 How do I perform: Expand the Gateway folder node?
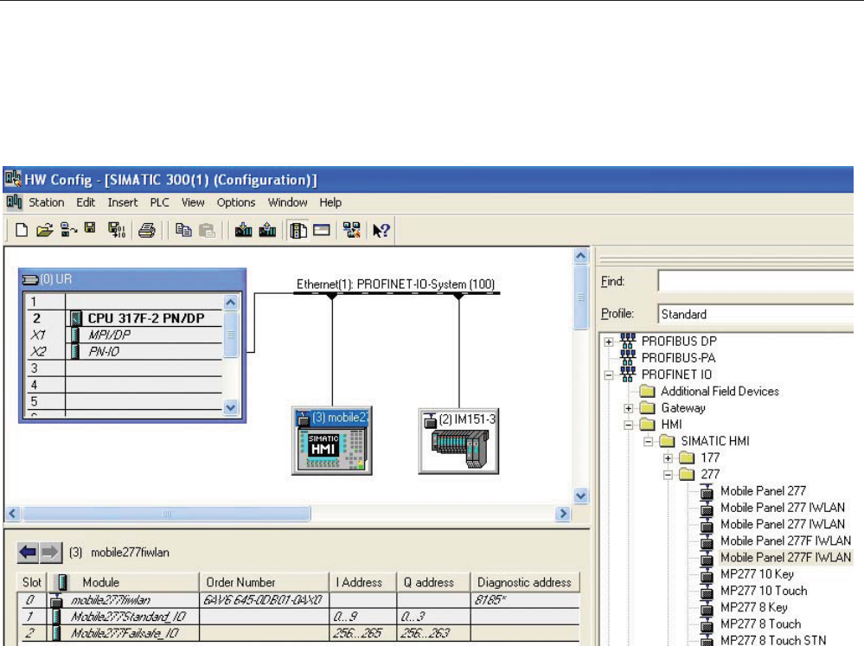(628, 408)
